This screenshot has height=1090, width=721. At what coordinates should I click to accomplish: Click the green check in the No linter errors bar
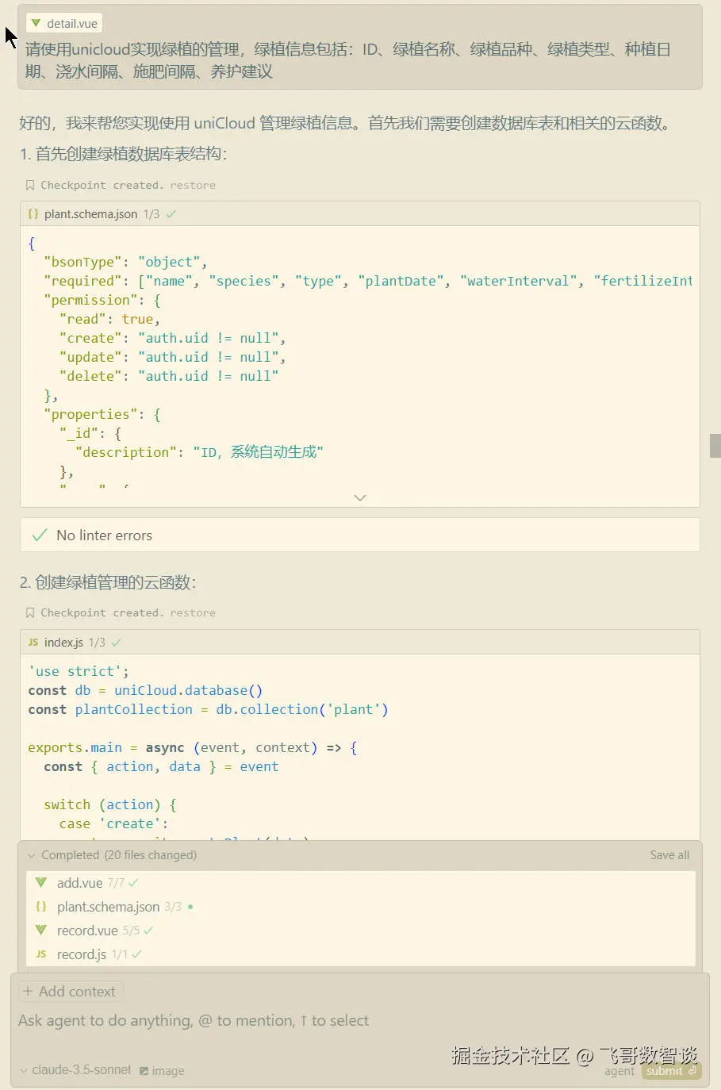pos(39,535)
